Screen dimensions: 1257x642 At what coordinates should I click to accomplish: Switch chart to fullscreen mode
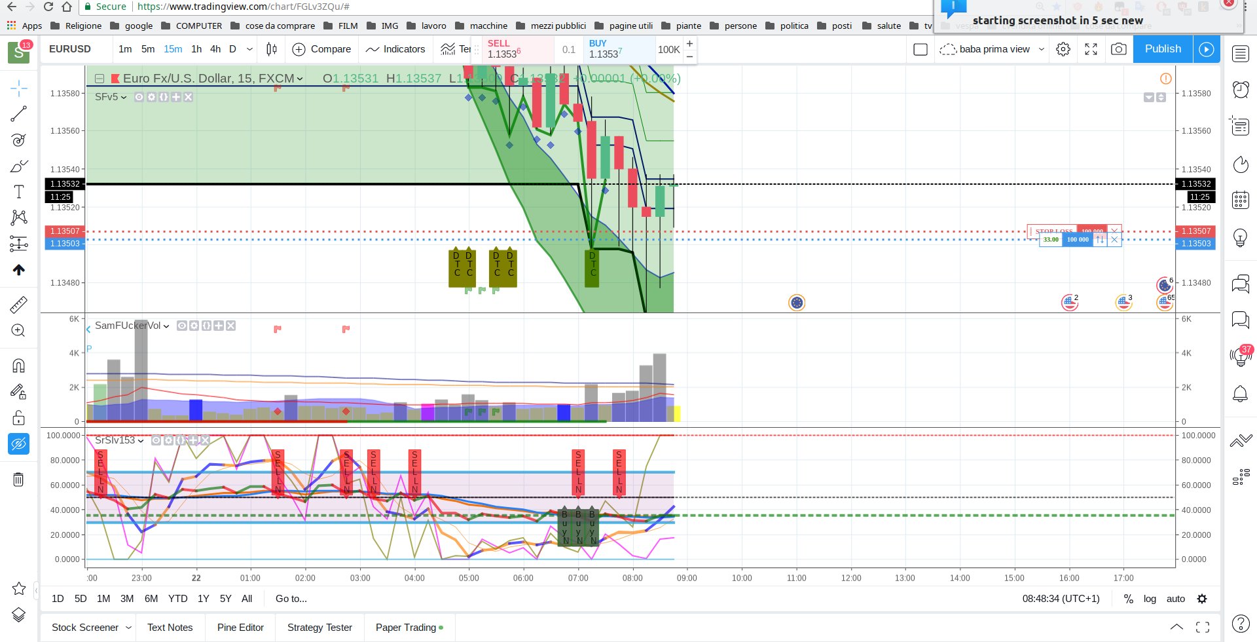(1091, 49)
